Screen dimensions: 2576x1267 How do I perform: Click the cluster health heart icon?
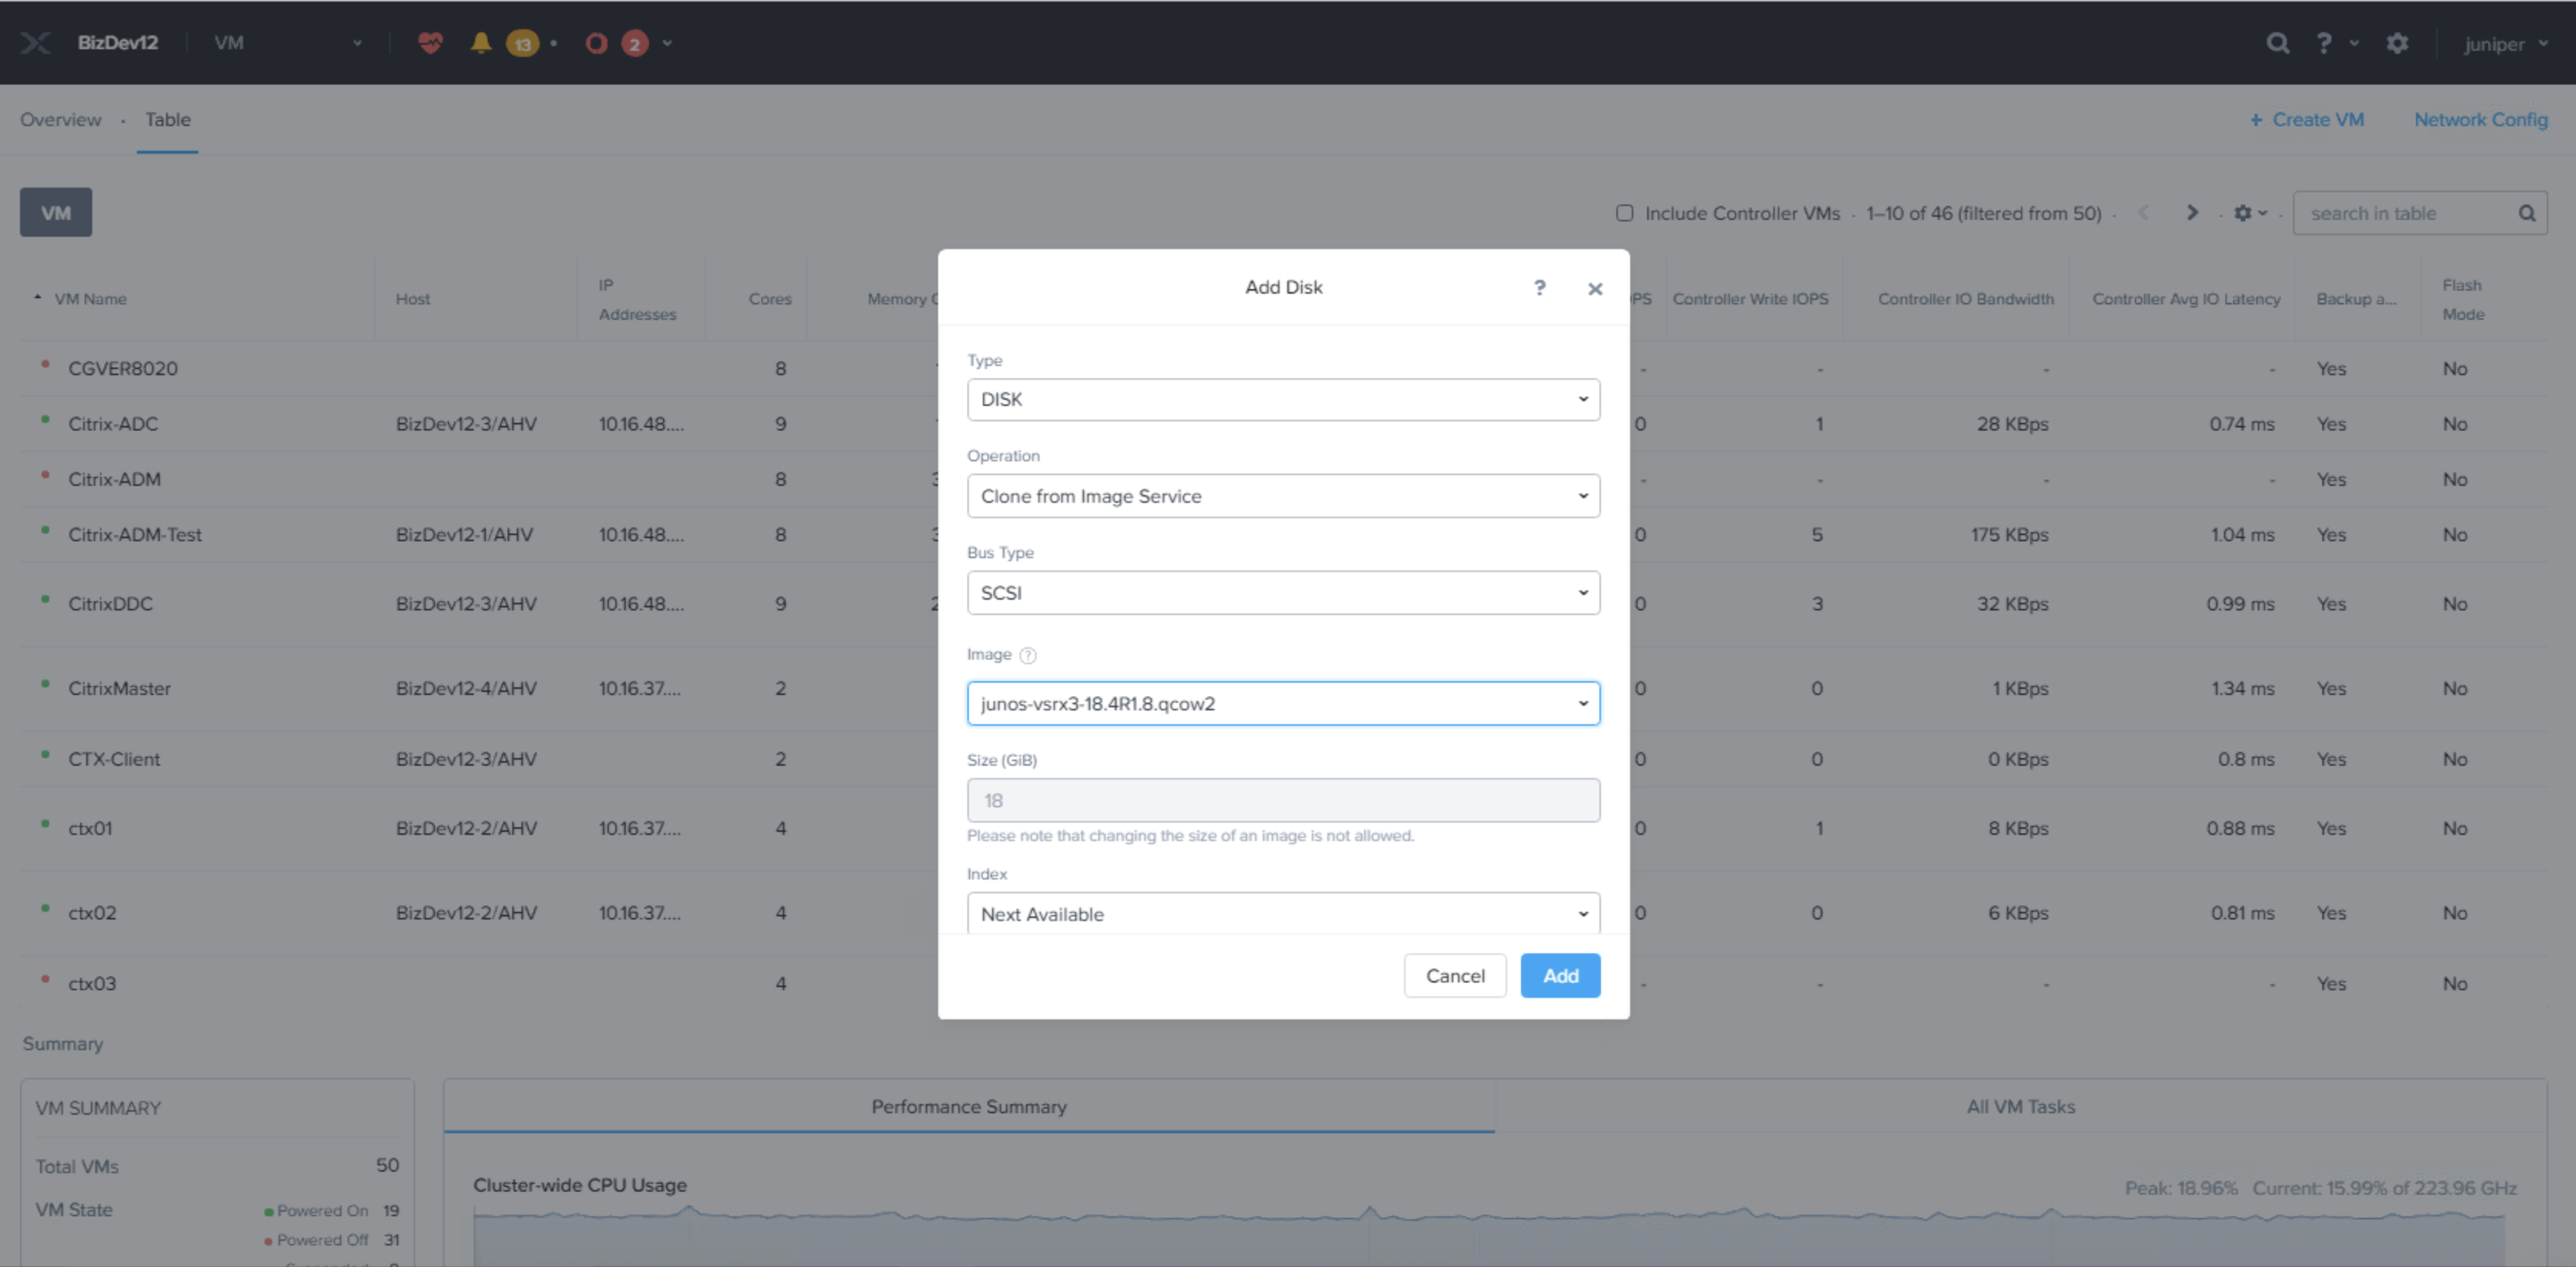coord(430,43)
